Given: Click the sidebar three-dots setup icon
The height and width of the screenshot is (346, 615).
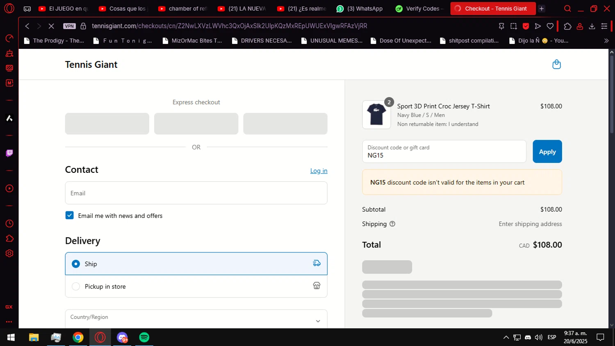Looking at the screenshot, I should coord(9,322).
